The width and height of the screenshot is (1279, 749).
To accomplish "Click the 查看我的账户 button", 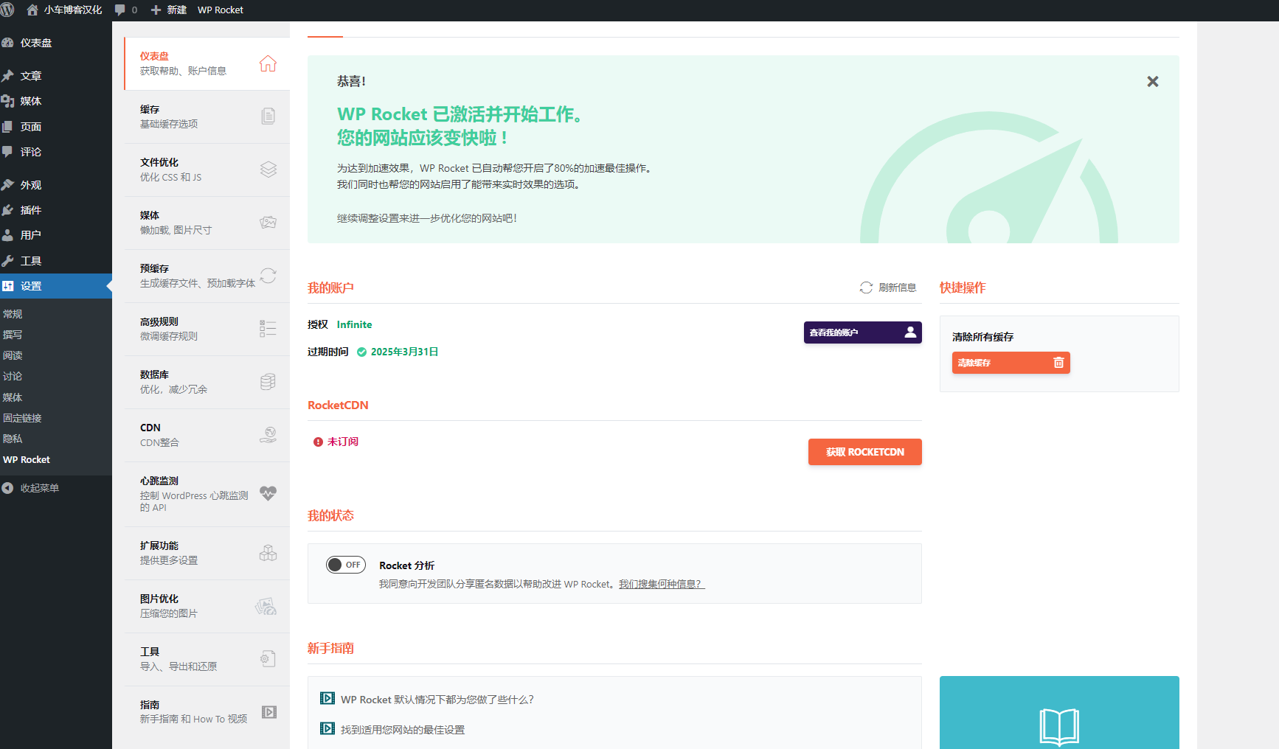I will click(x=862, y=332).
